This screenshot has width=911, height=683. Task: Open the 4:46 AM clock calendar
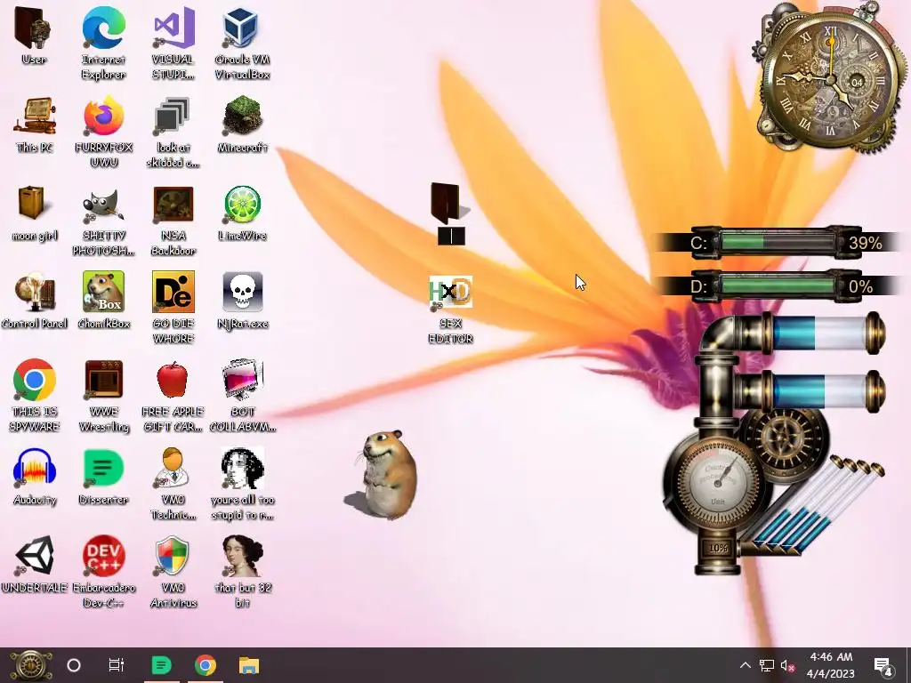[831, 665]
